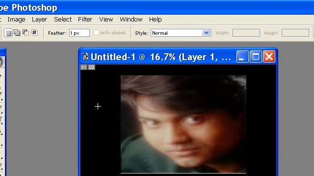Screen dimensions: 314x176
Task: Click the Width input field
Action: (x=246, y=33)
